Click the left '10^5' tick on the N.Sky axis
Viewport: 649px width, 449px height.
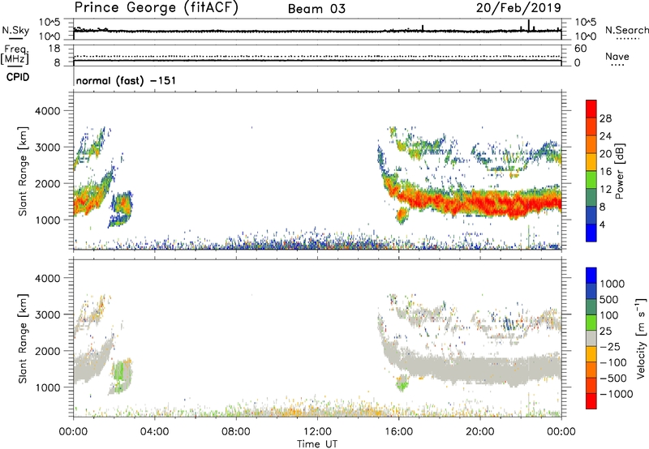point(49,22)
